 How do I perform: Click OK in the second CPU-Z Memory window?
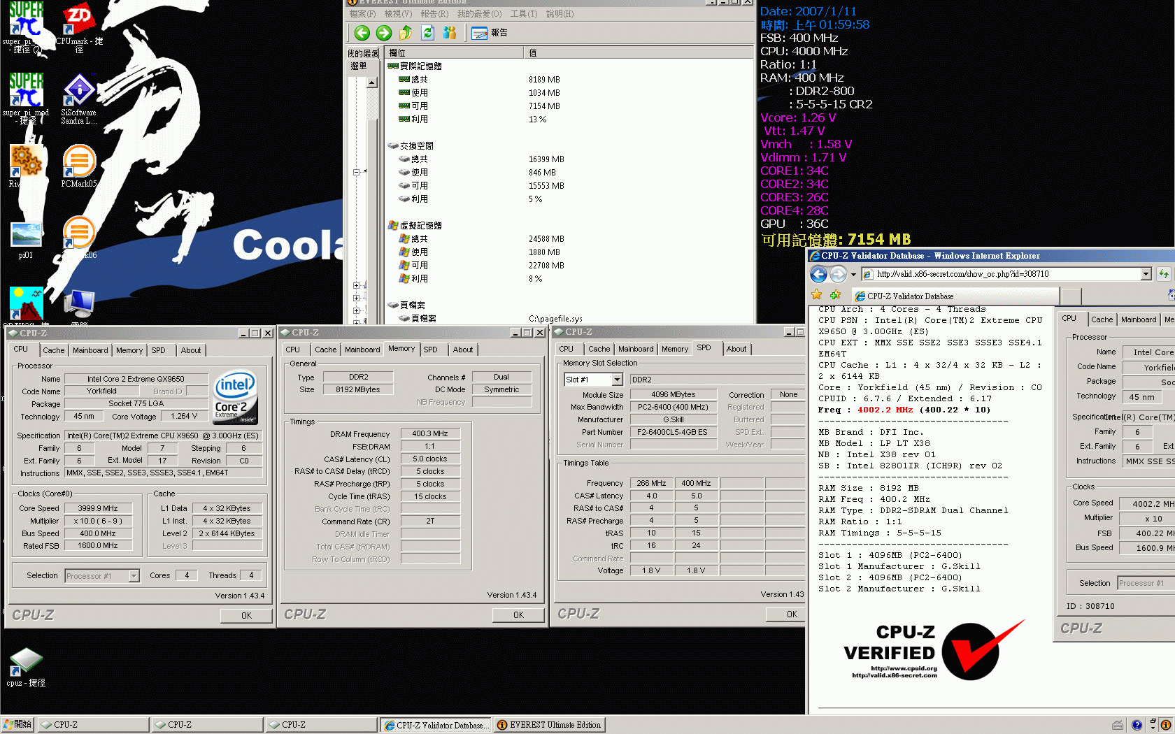518,615
